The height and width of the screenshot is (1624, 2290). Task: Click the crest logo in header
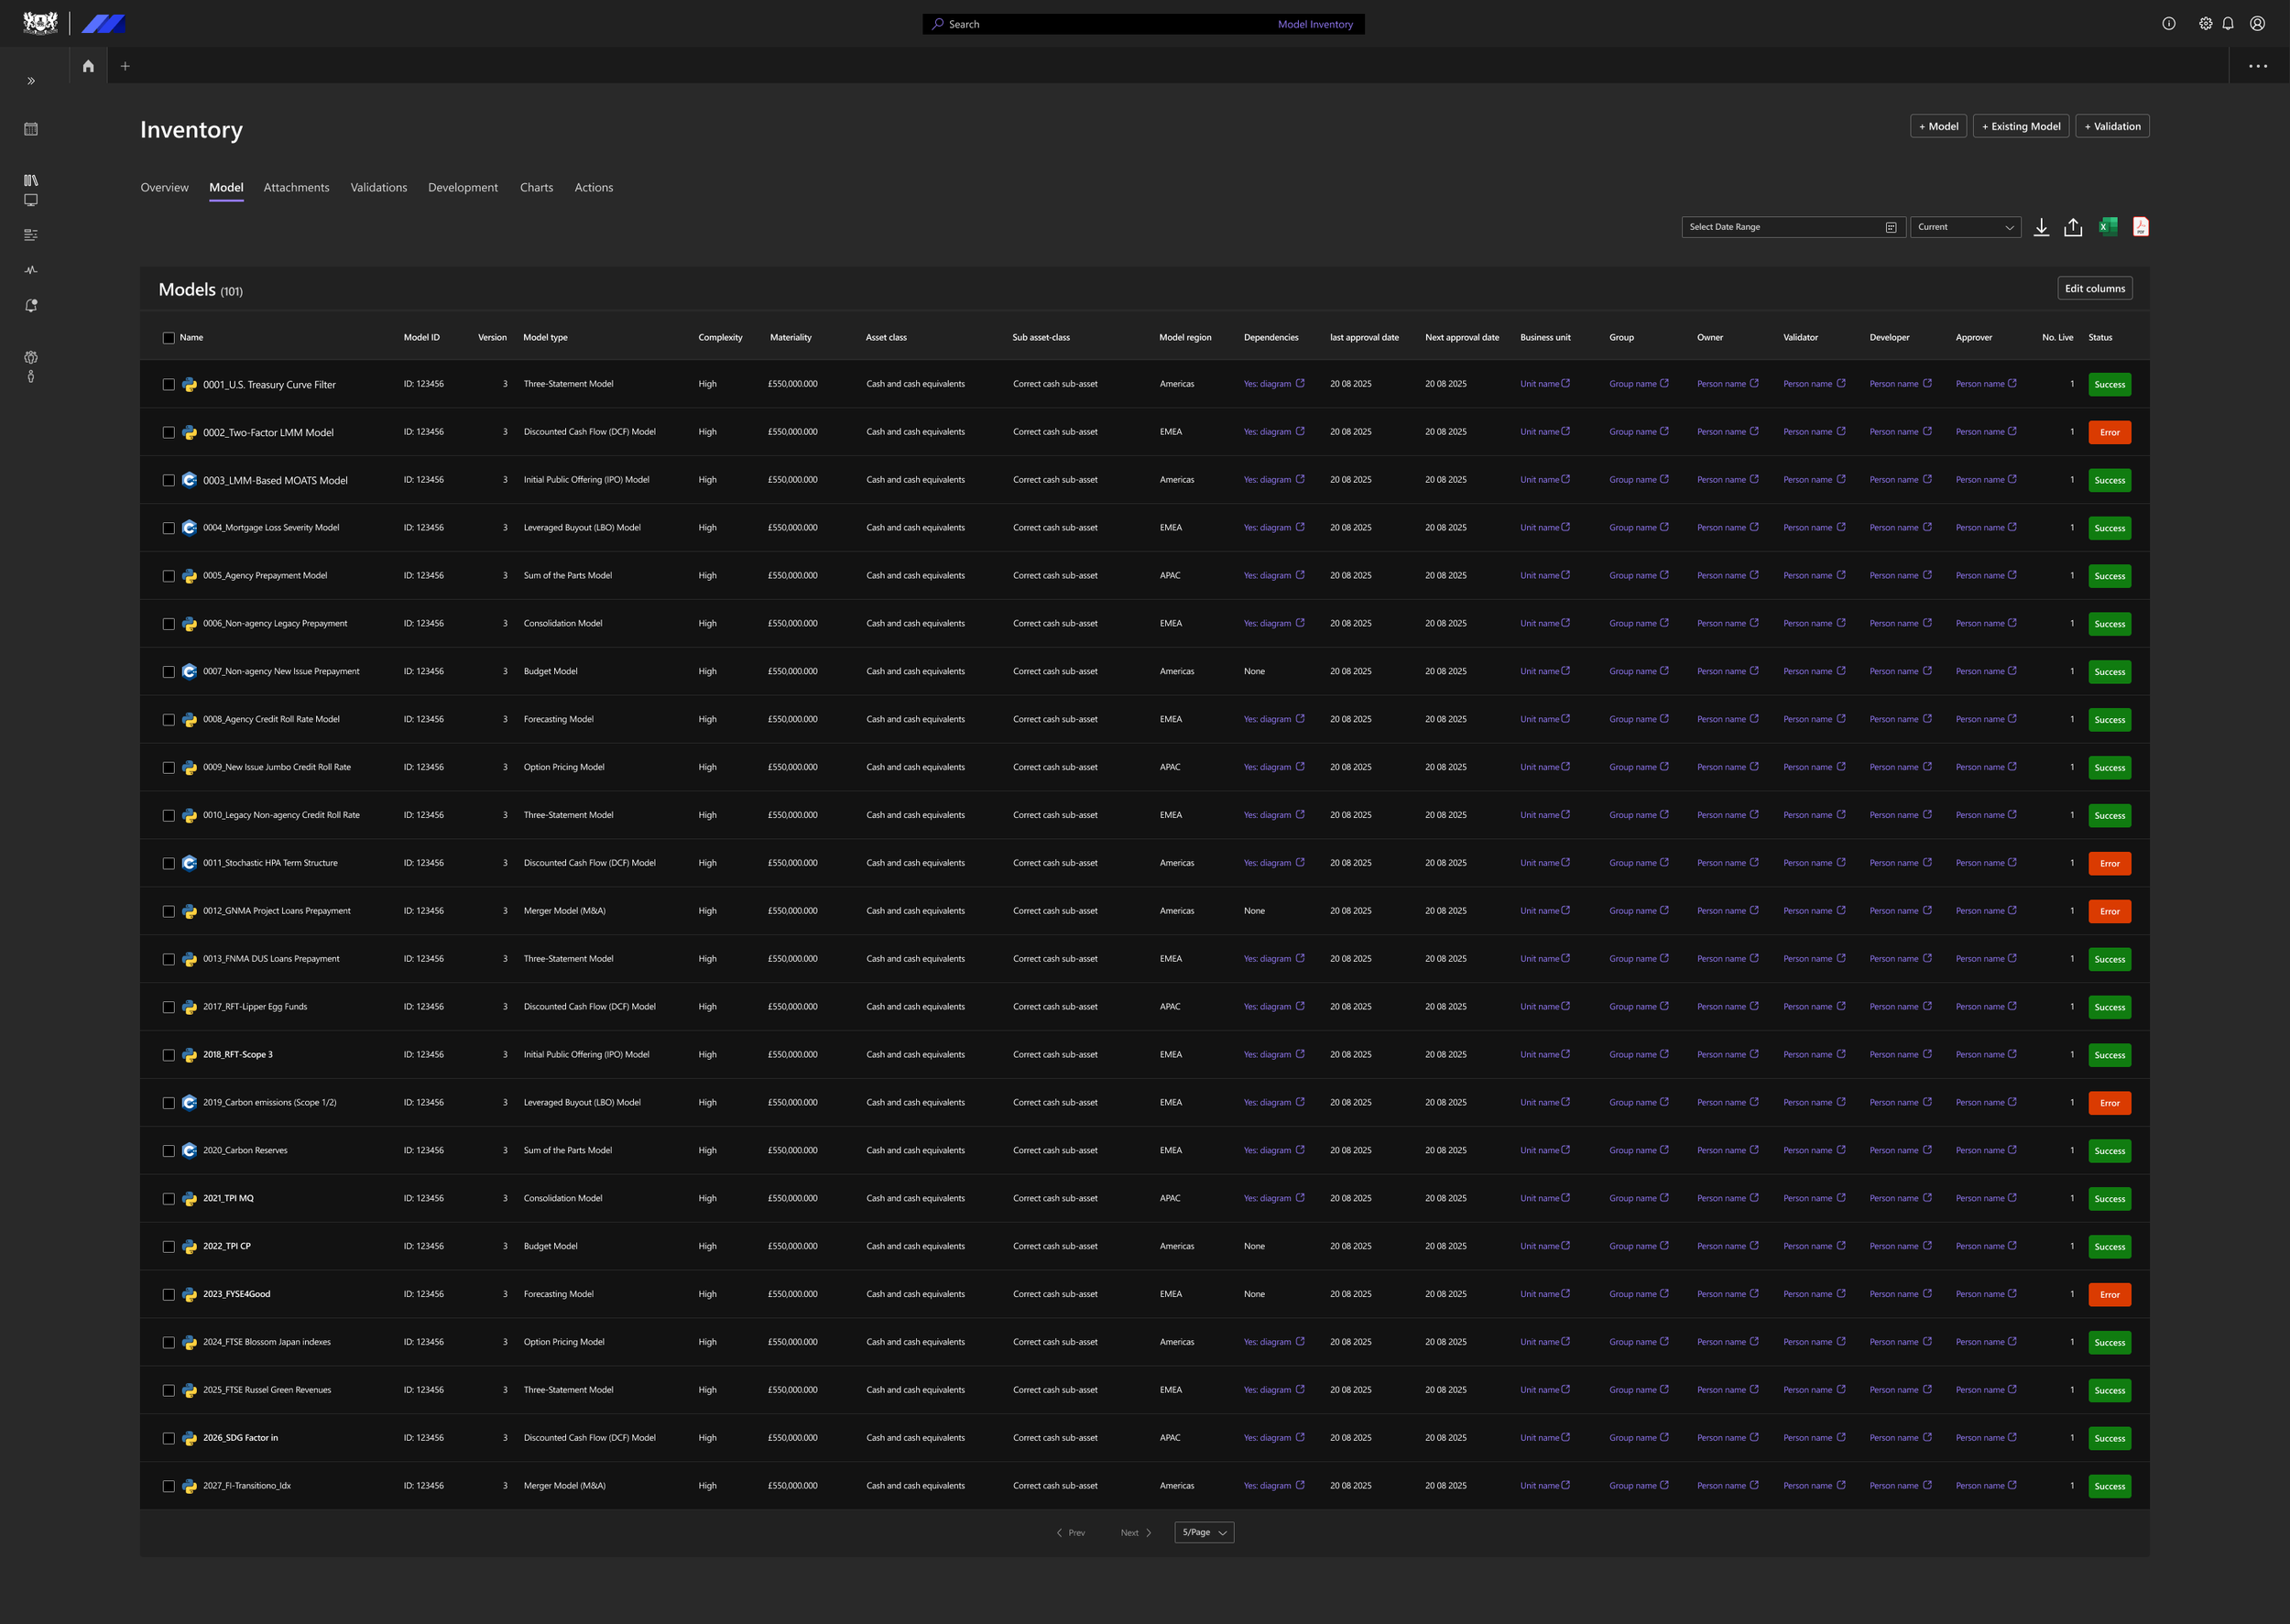pyautogui.click(x=40, y=23)
